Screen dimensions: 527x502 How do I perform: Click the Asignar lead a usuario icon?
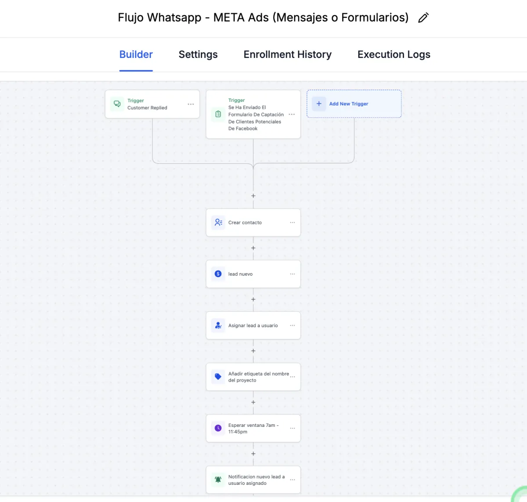[x=218, y=325]
